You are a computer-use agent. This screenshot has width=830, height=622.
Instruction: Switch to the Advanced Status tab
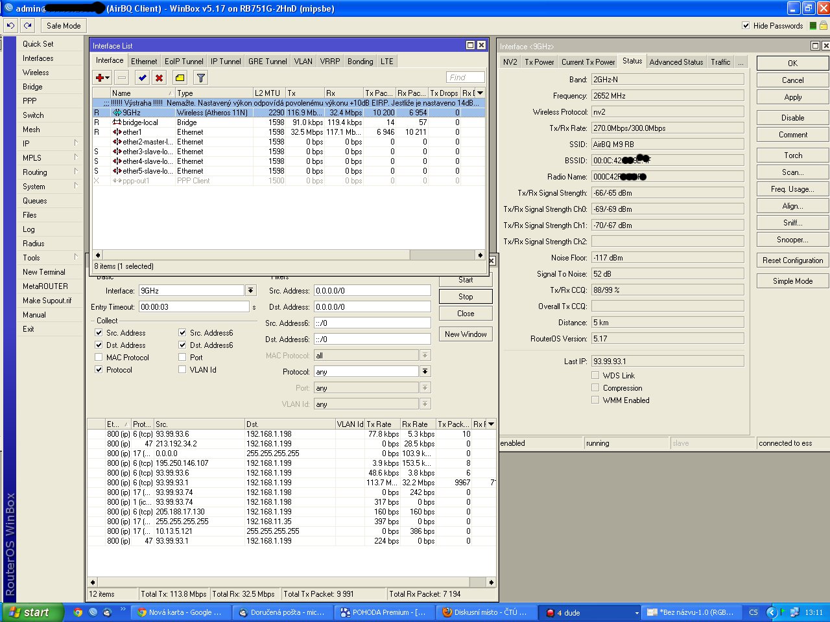(676, 62)
